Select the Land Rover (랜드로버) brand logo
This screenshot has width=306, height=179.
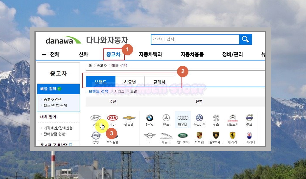pyautogui.click(x=183, y=135)
